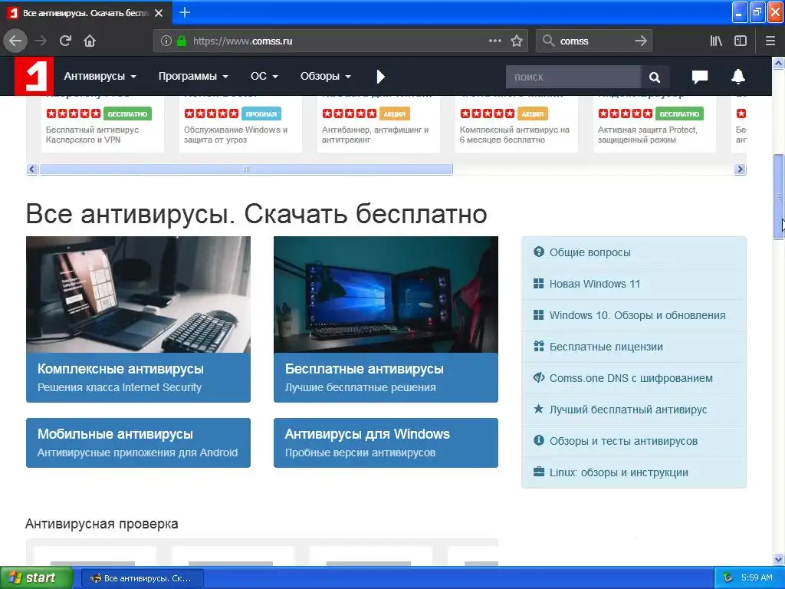Open 'Windows 10. Обзоры и обновления' link

(634, 315)
